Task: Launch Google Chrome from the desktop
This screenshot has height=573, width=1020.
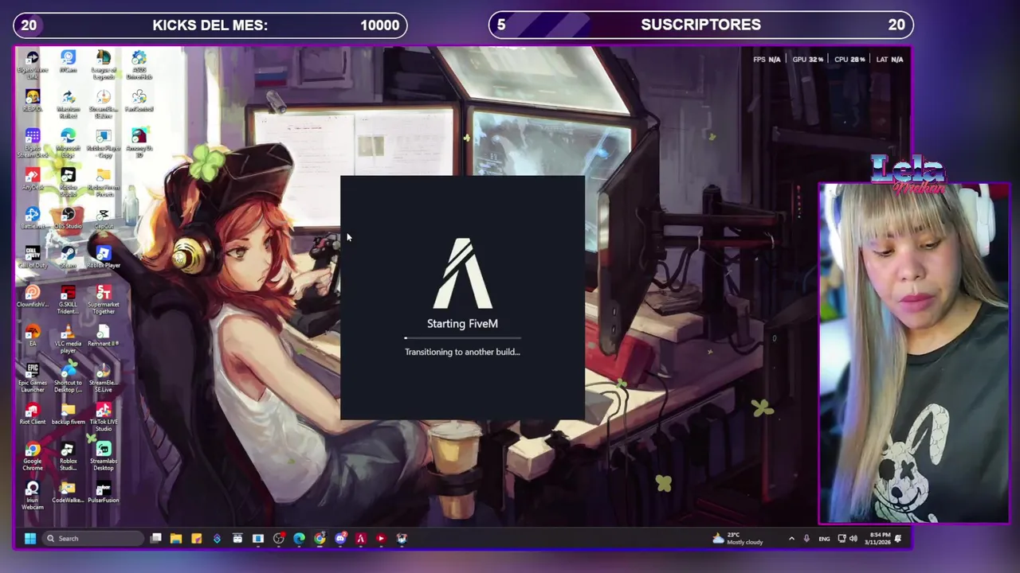Action: pos(32,455)
